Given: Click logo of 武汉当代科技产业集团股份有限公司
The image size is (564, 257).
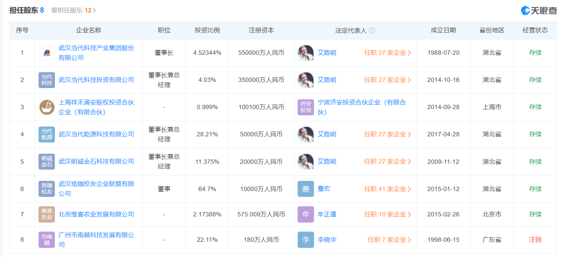Looking at the screenshot, I should (x=46, y=53).
